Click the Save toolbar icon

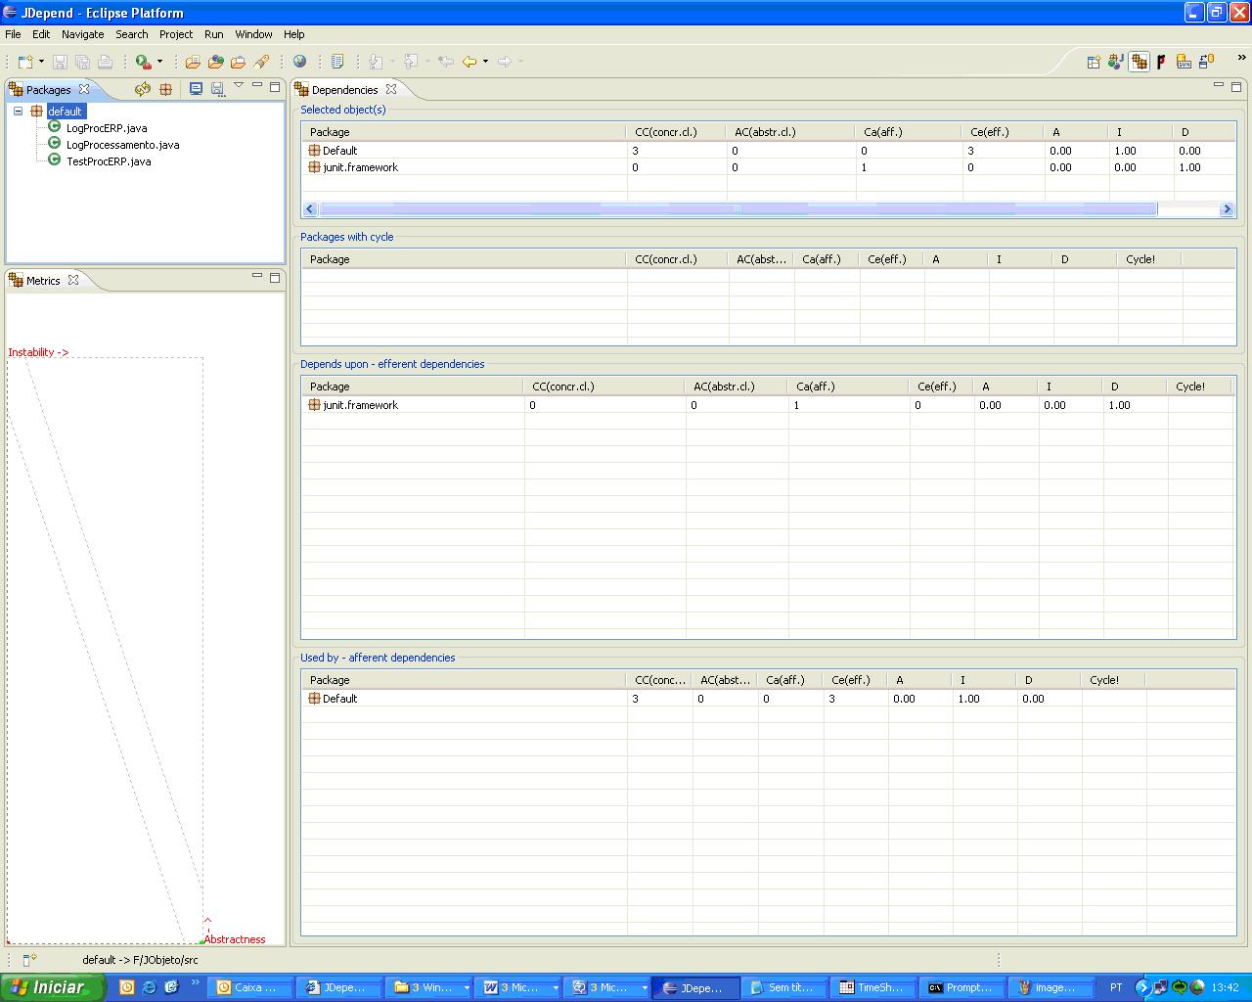click(x=61, y=62)
